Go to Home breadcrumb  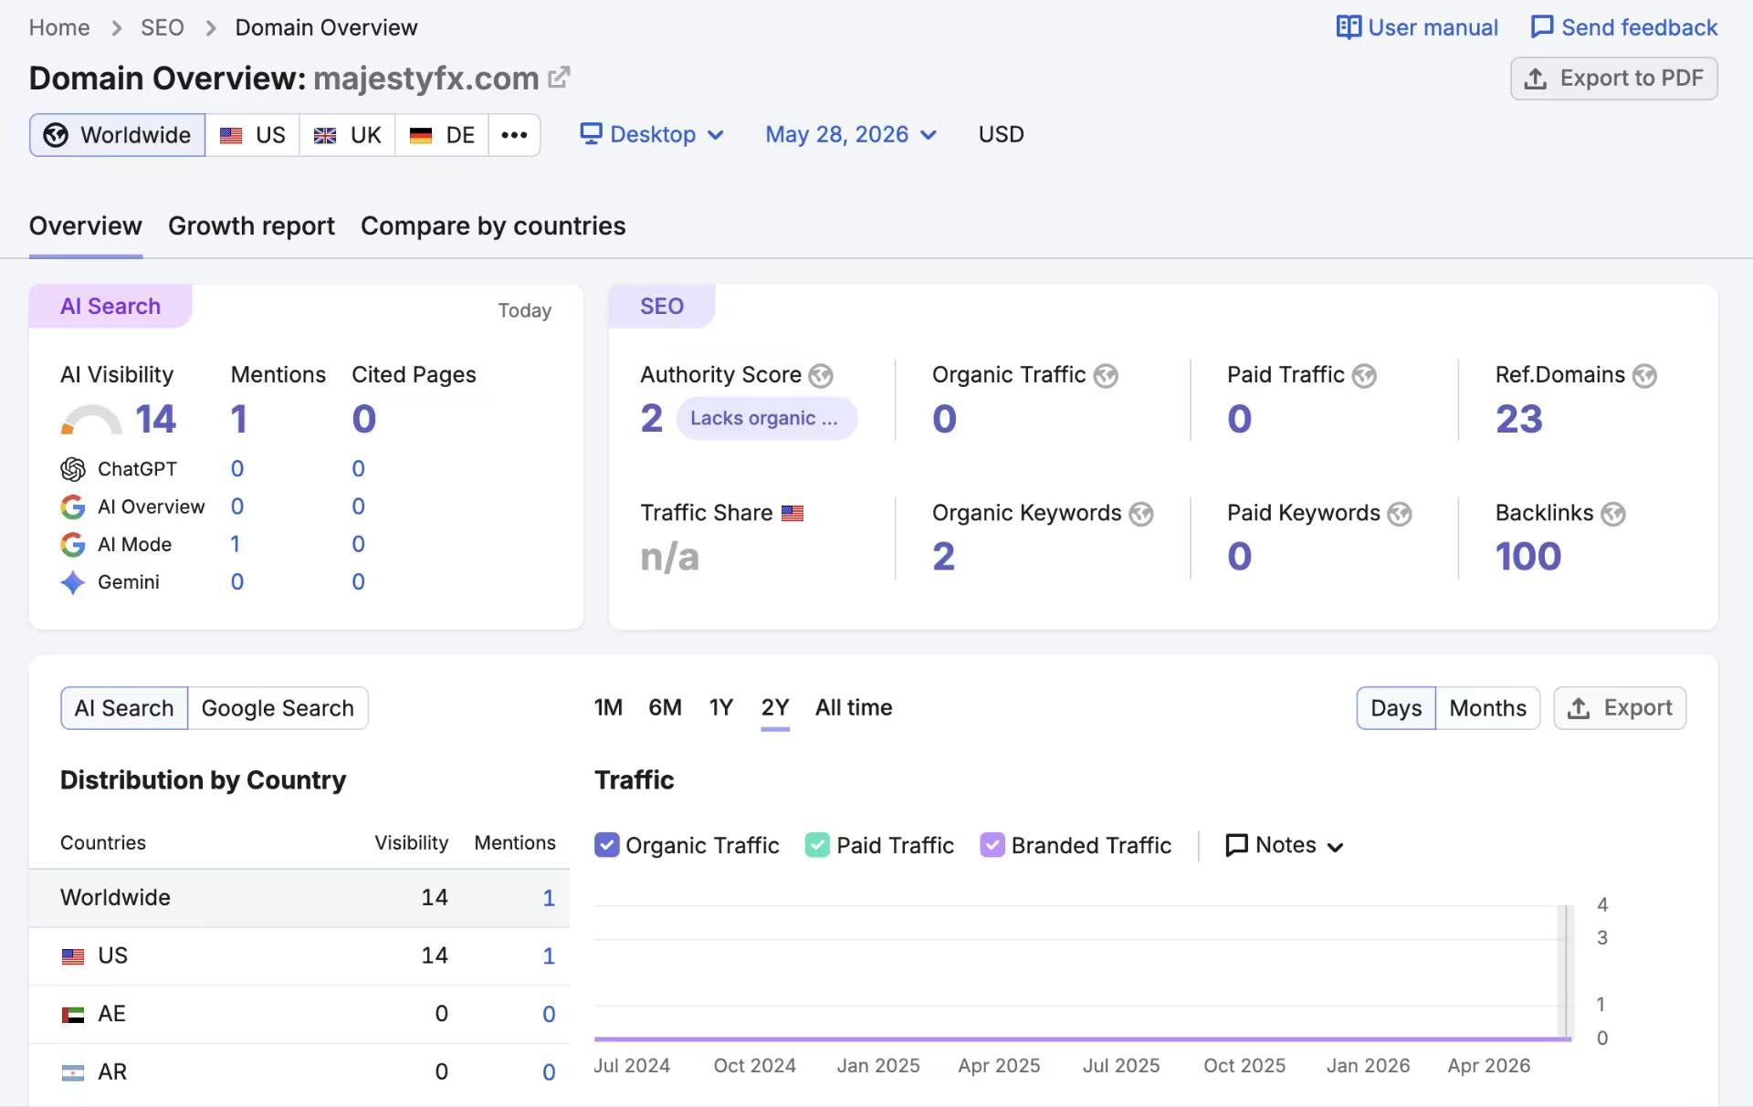click(x=59, y=27)
